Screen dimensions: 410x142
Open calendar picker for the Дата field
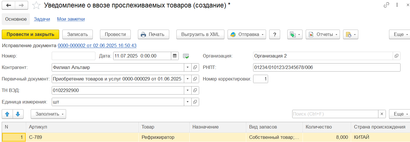tap(175, 56)
